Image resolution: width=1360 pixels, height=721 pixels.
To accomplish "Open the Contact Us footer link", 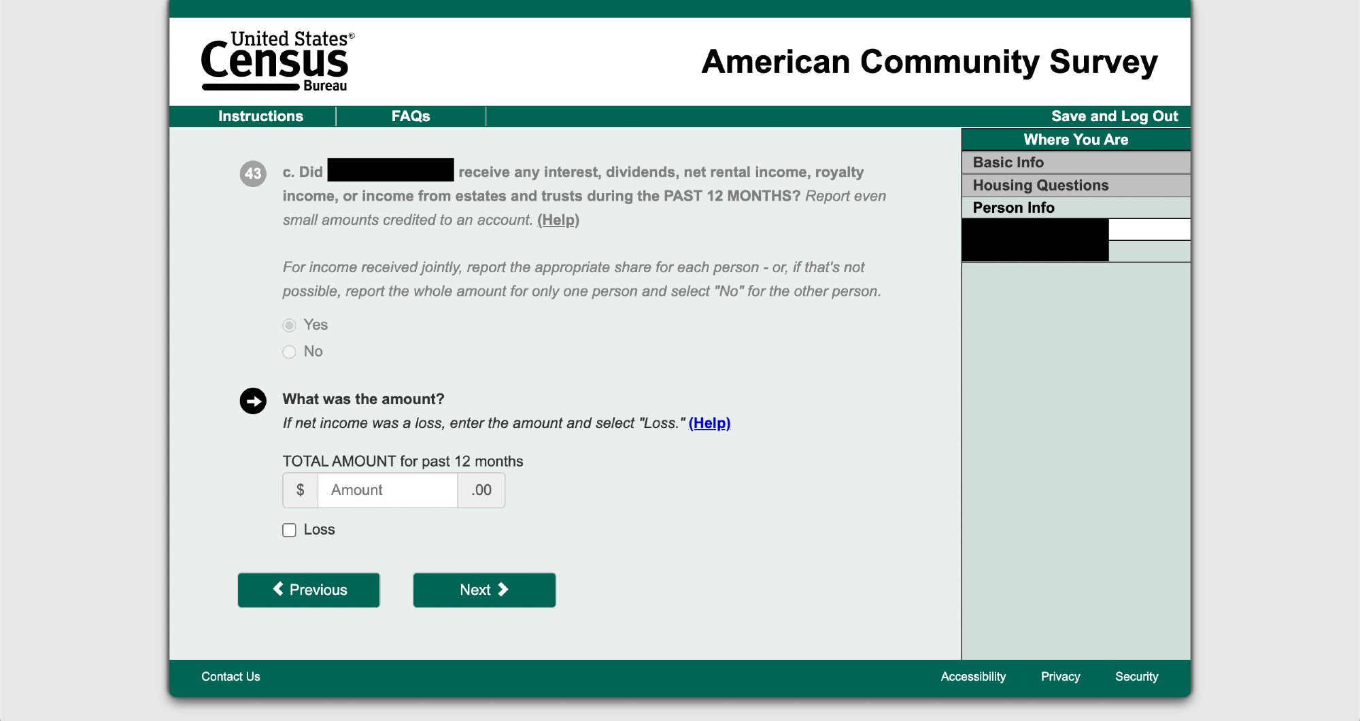I will tap(231, 677).
